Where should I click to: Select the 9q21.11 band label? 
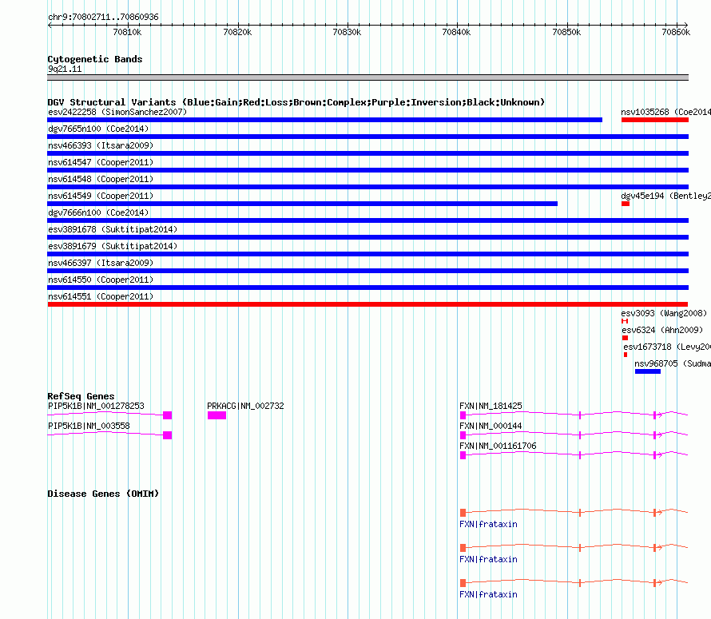(65, 69)
